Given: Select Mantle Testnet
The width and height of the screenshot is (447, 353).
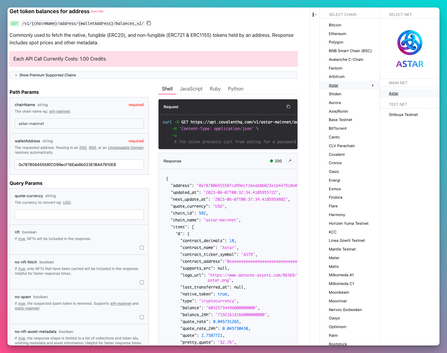Looking at the screenshot, I should [342, 249].
